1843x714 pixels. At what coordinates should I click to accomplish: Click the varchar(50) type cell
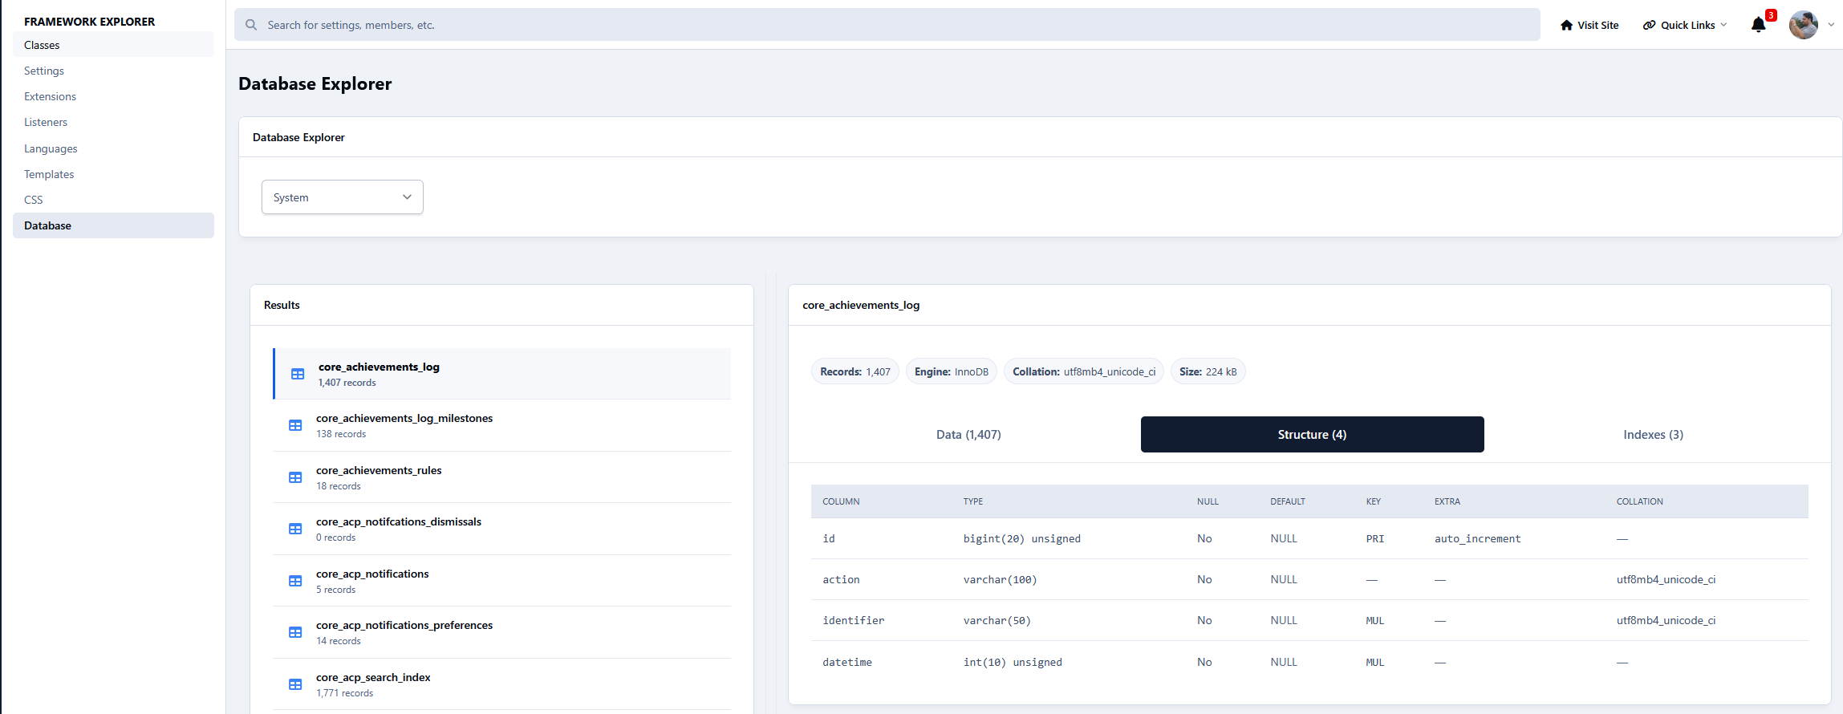click(997, 620)
